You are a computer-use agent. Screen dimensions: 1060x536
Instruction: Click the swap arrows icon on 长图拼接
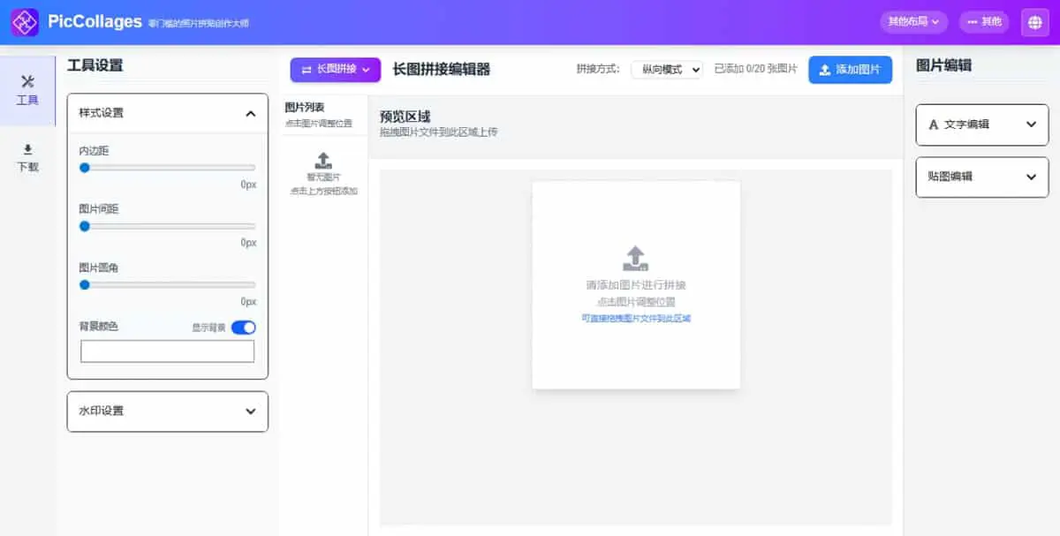[307, 70]
